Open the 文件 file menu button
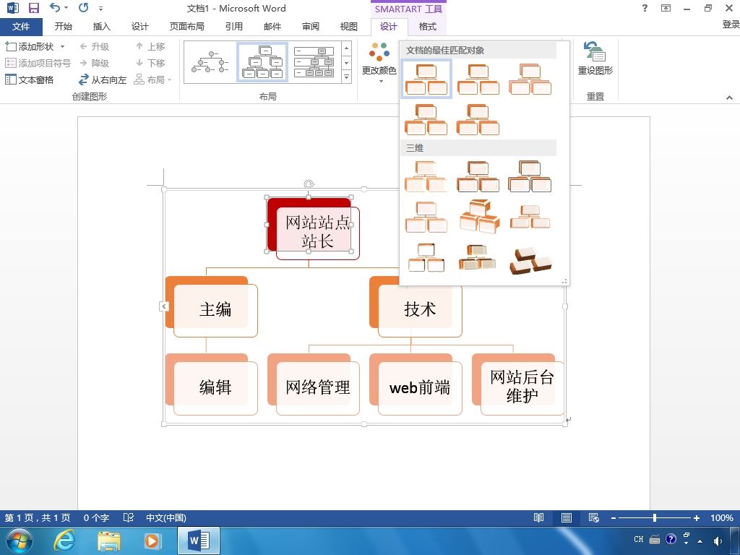 click(x=21, y=27)
